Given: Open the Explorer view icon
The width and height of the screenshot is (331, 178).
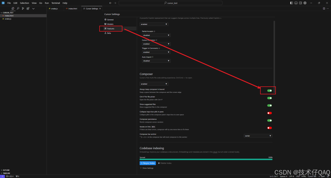Looking at the screenshot, I should tap(13, 9).
